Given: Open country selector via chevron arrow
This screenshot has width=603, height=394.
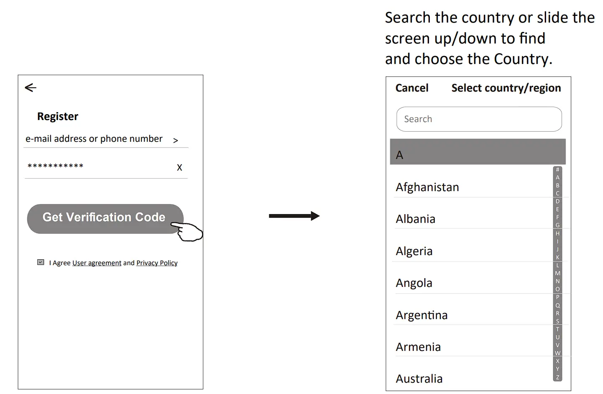Looking at the screenshot, I should tap(176, 141).
